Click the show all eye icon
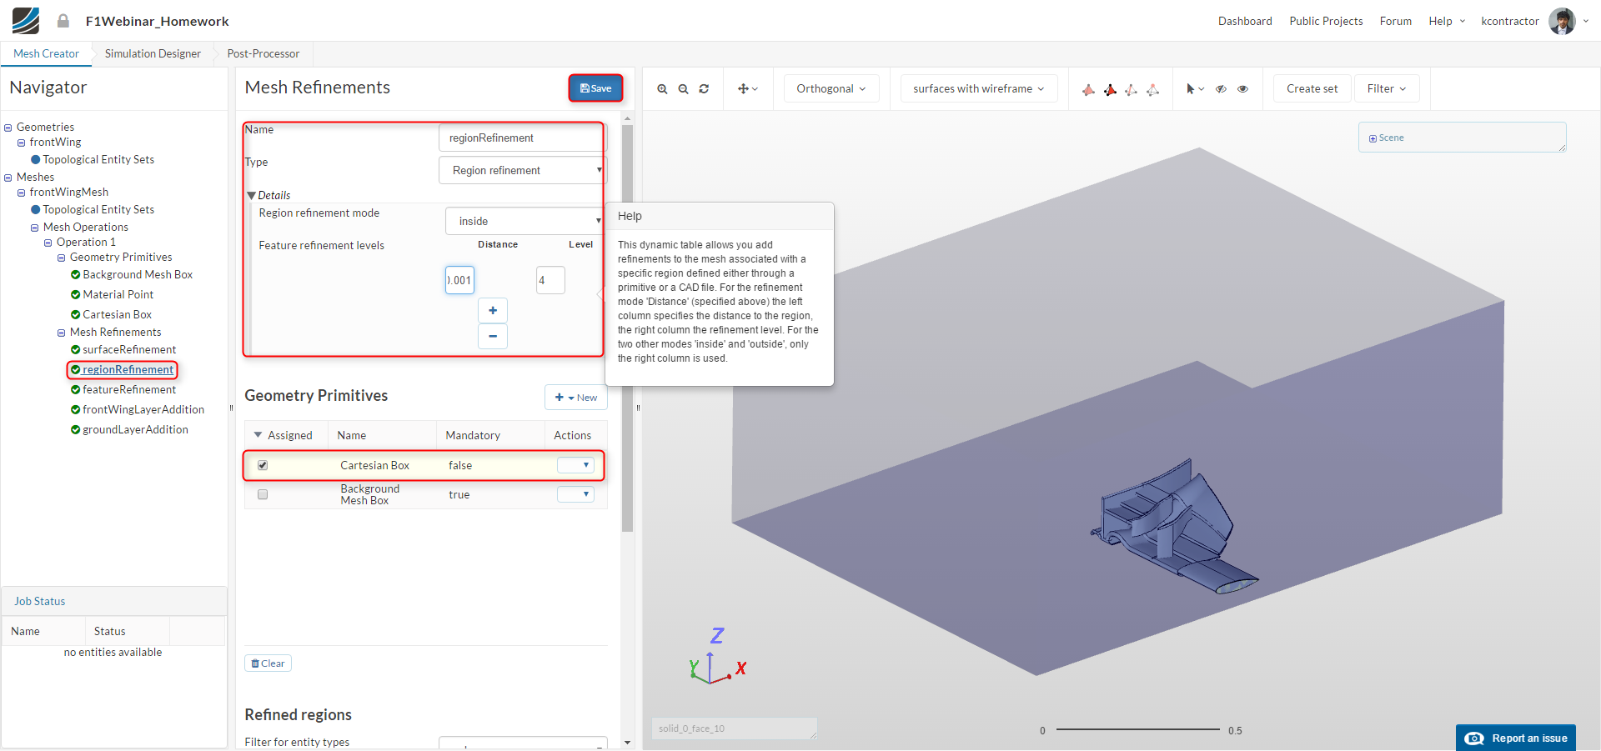Image resolution: width=1601 pixels, height=751 pixels. coord(1242,89)
